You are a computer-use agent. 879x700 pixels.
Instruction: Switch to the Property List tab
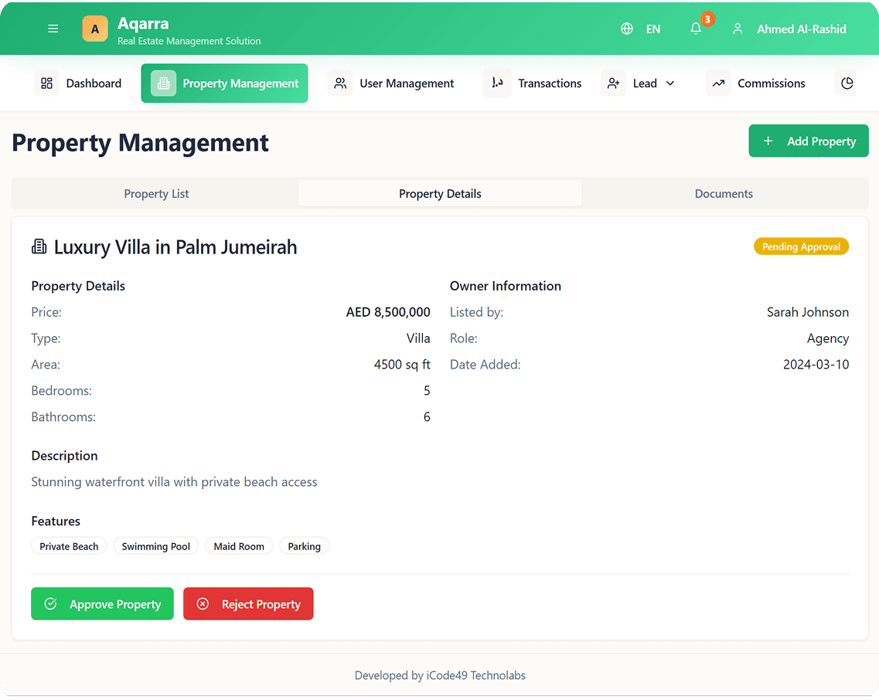156,193
